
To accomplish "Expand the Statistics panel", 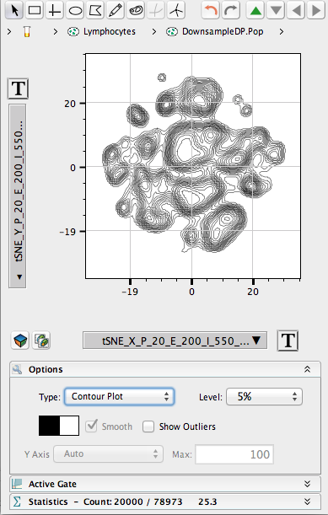I will coord(307,502).
